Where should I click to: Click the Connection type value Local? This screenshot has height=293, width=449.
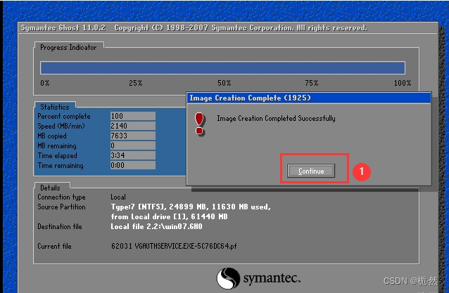118,197
